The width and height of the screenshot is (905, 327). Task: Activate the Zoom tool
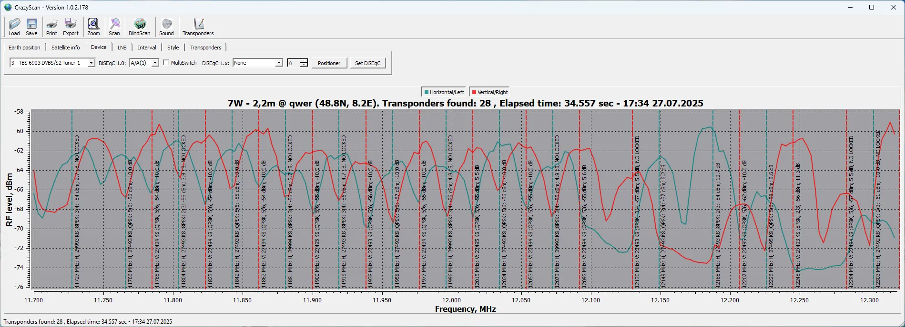[x=93, y=27]
